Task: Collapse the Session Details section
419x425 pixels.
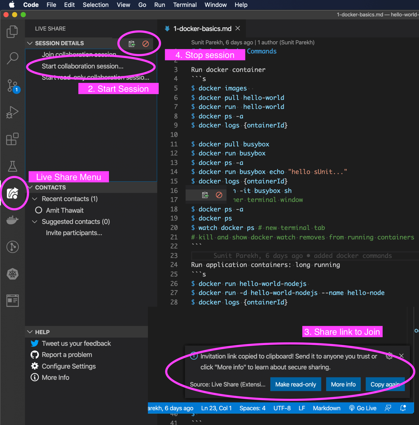Action: pyautogui.click(x=30, y=43)
